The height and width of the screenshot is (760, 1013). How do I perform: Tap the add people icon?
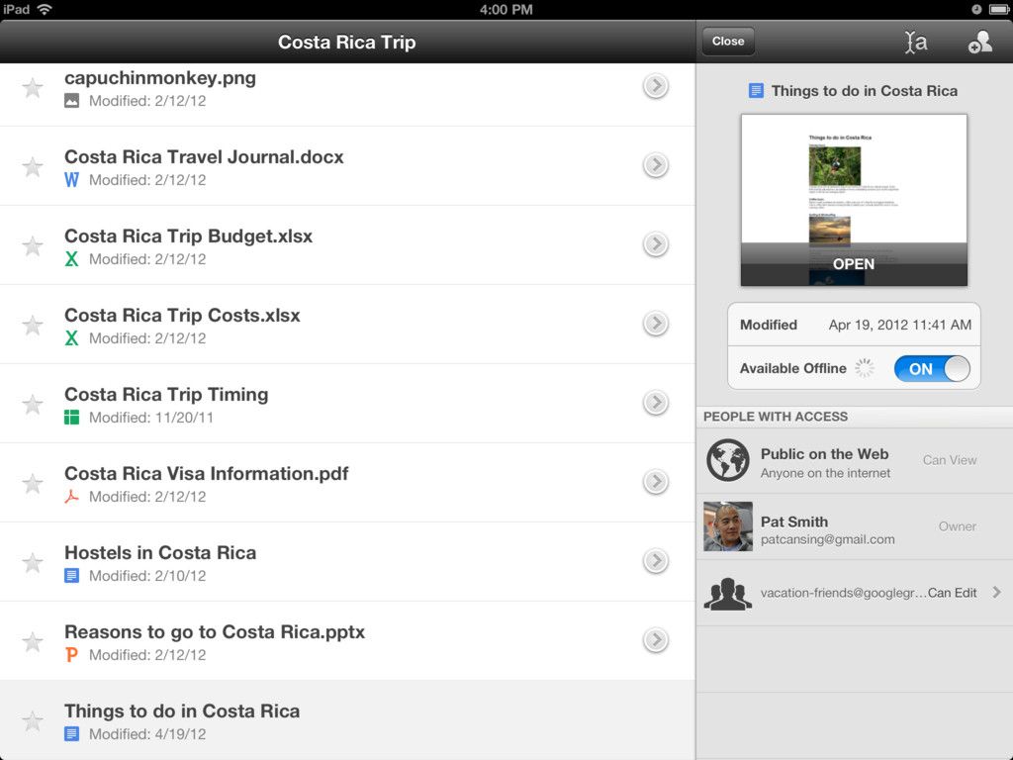(980, 42)
